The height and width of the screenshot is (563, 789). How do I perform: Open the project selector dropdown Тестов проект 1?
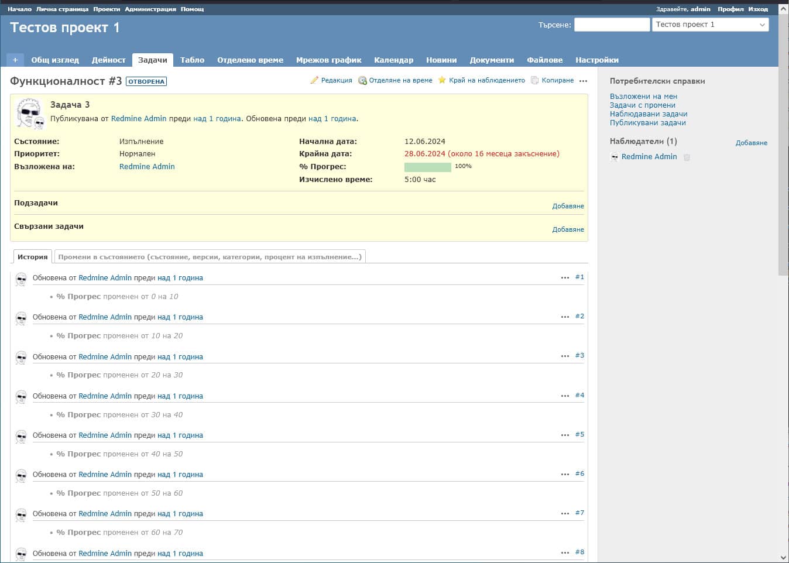pos(710,25)
